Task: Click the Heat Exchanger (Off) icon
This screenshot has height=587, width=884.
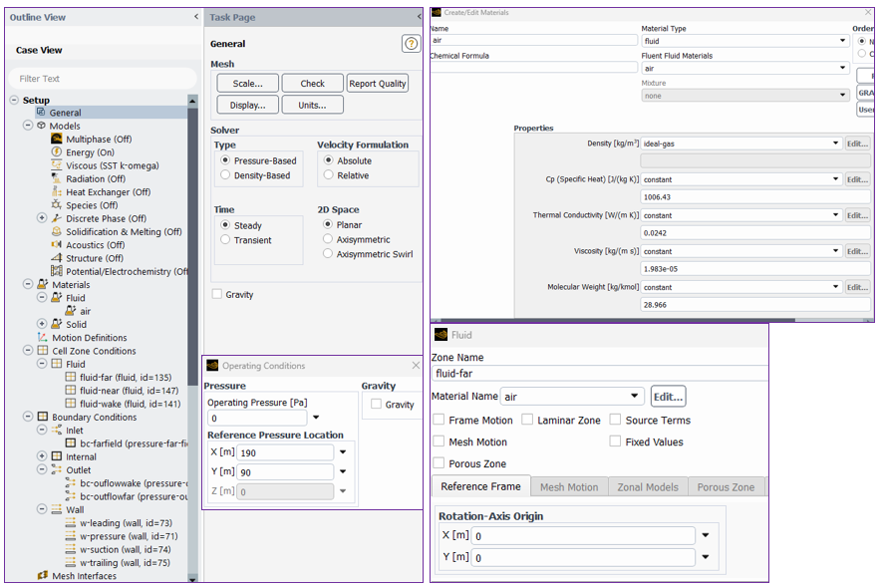Action: 57,191
